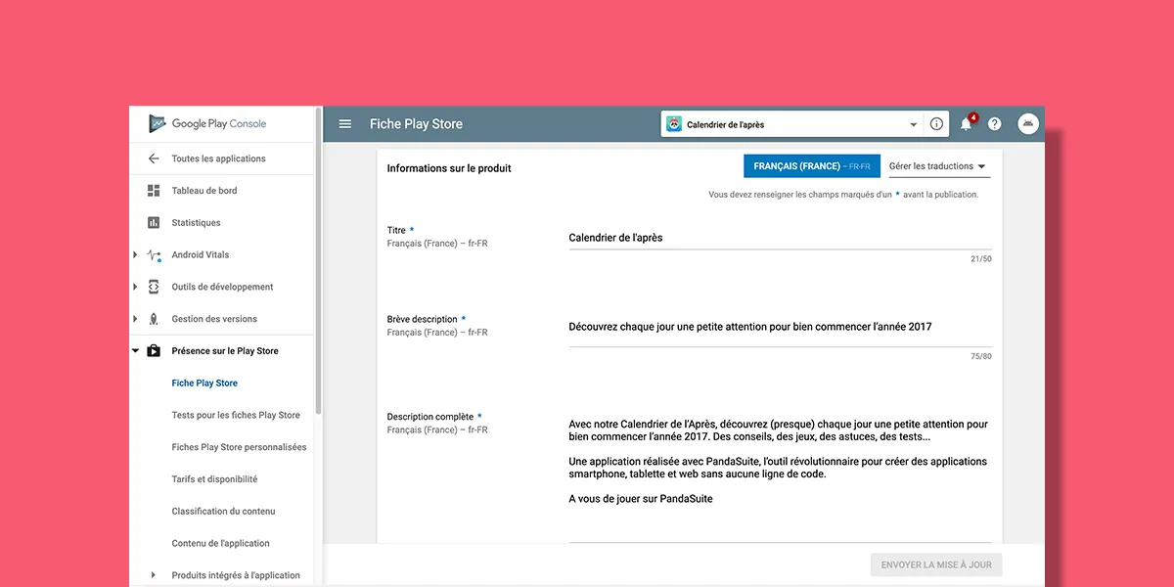
Task: Click Envoyer la mise à jour button
Action: coord(936,564)
